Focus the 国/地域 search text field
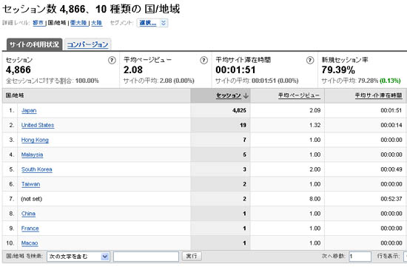407x278 pixels. (x=146, y=257)
